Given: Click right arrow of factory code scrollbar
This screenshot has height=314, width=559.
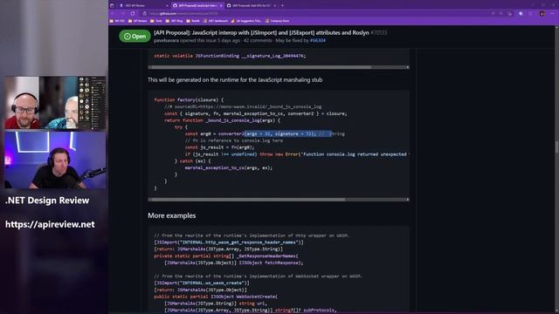Looking at the screenshot, I should [x=408, y=200].
